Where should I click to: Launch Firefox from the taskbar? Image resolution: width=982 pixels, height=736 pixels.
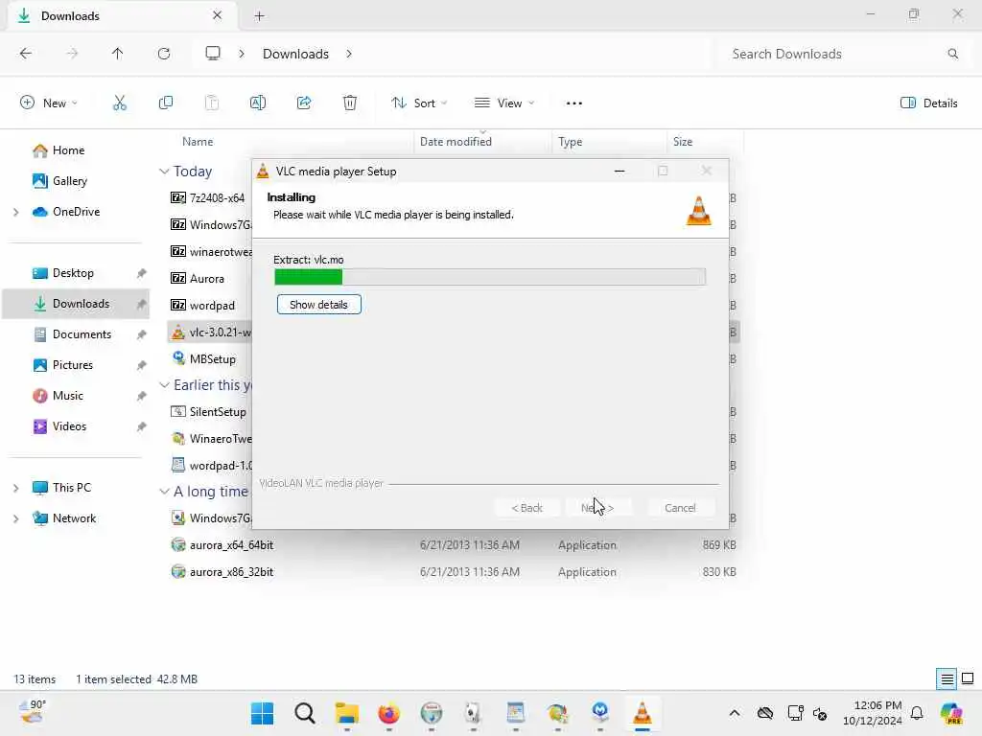pyautogui.click(x=389, y=713)
